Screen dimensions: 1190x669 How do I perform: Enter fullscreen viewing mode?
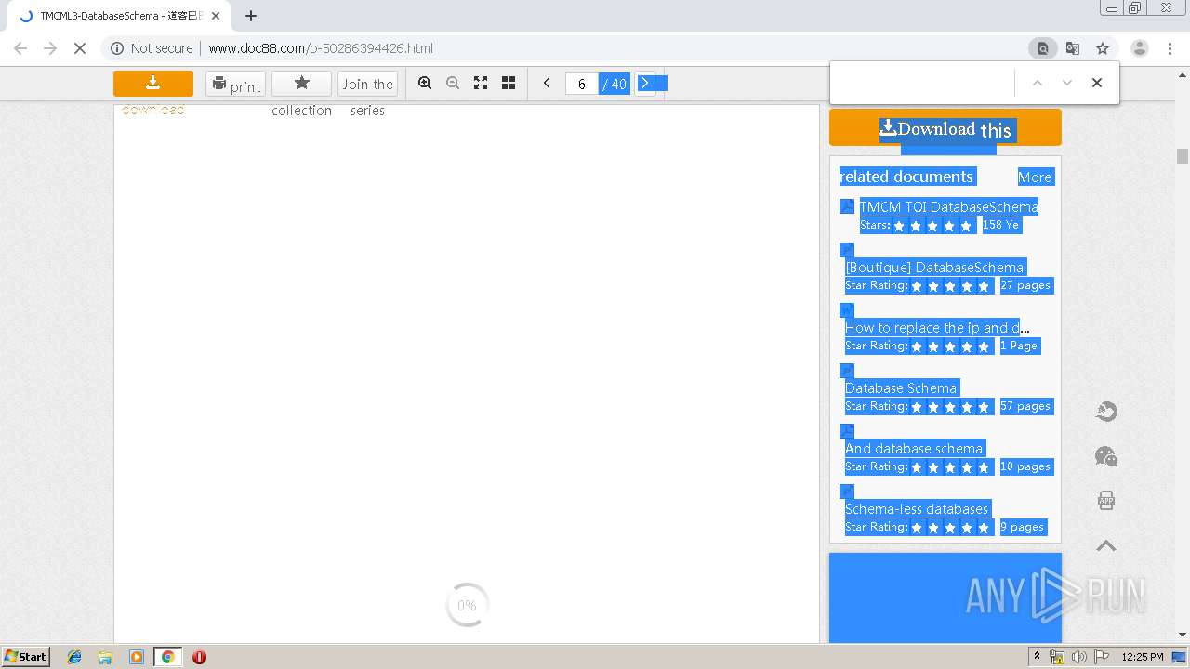pos(481,83)
